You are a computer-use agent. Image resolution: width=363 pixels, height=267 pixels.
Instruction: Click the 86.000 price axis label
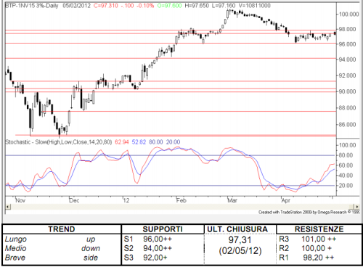[x=348, y=125]
